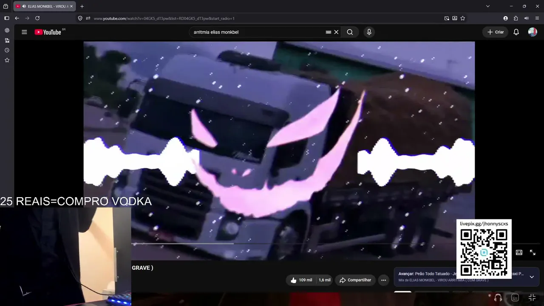Open the browser main menu
The height and width of the screenshot is (306, 544).
537,18
